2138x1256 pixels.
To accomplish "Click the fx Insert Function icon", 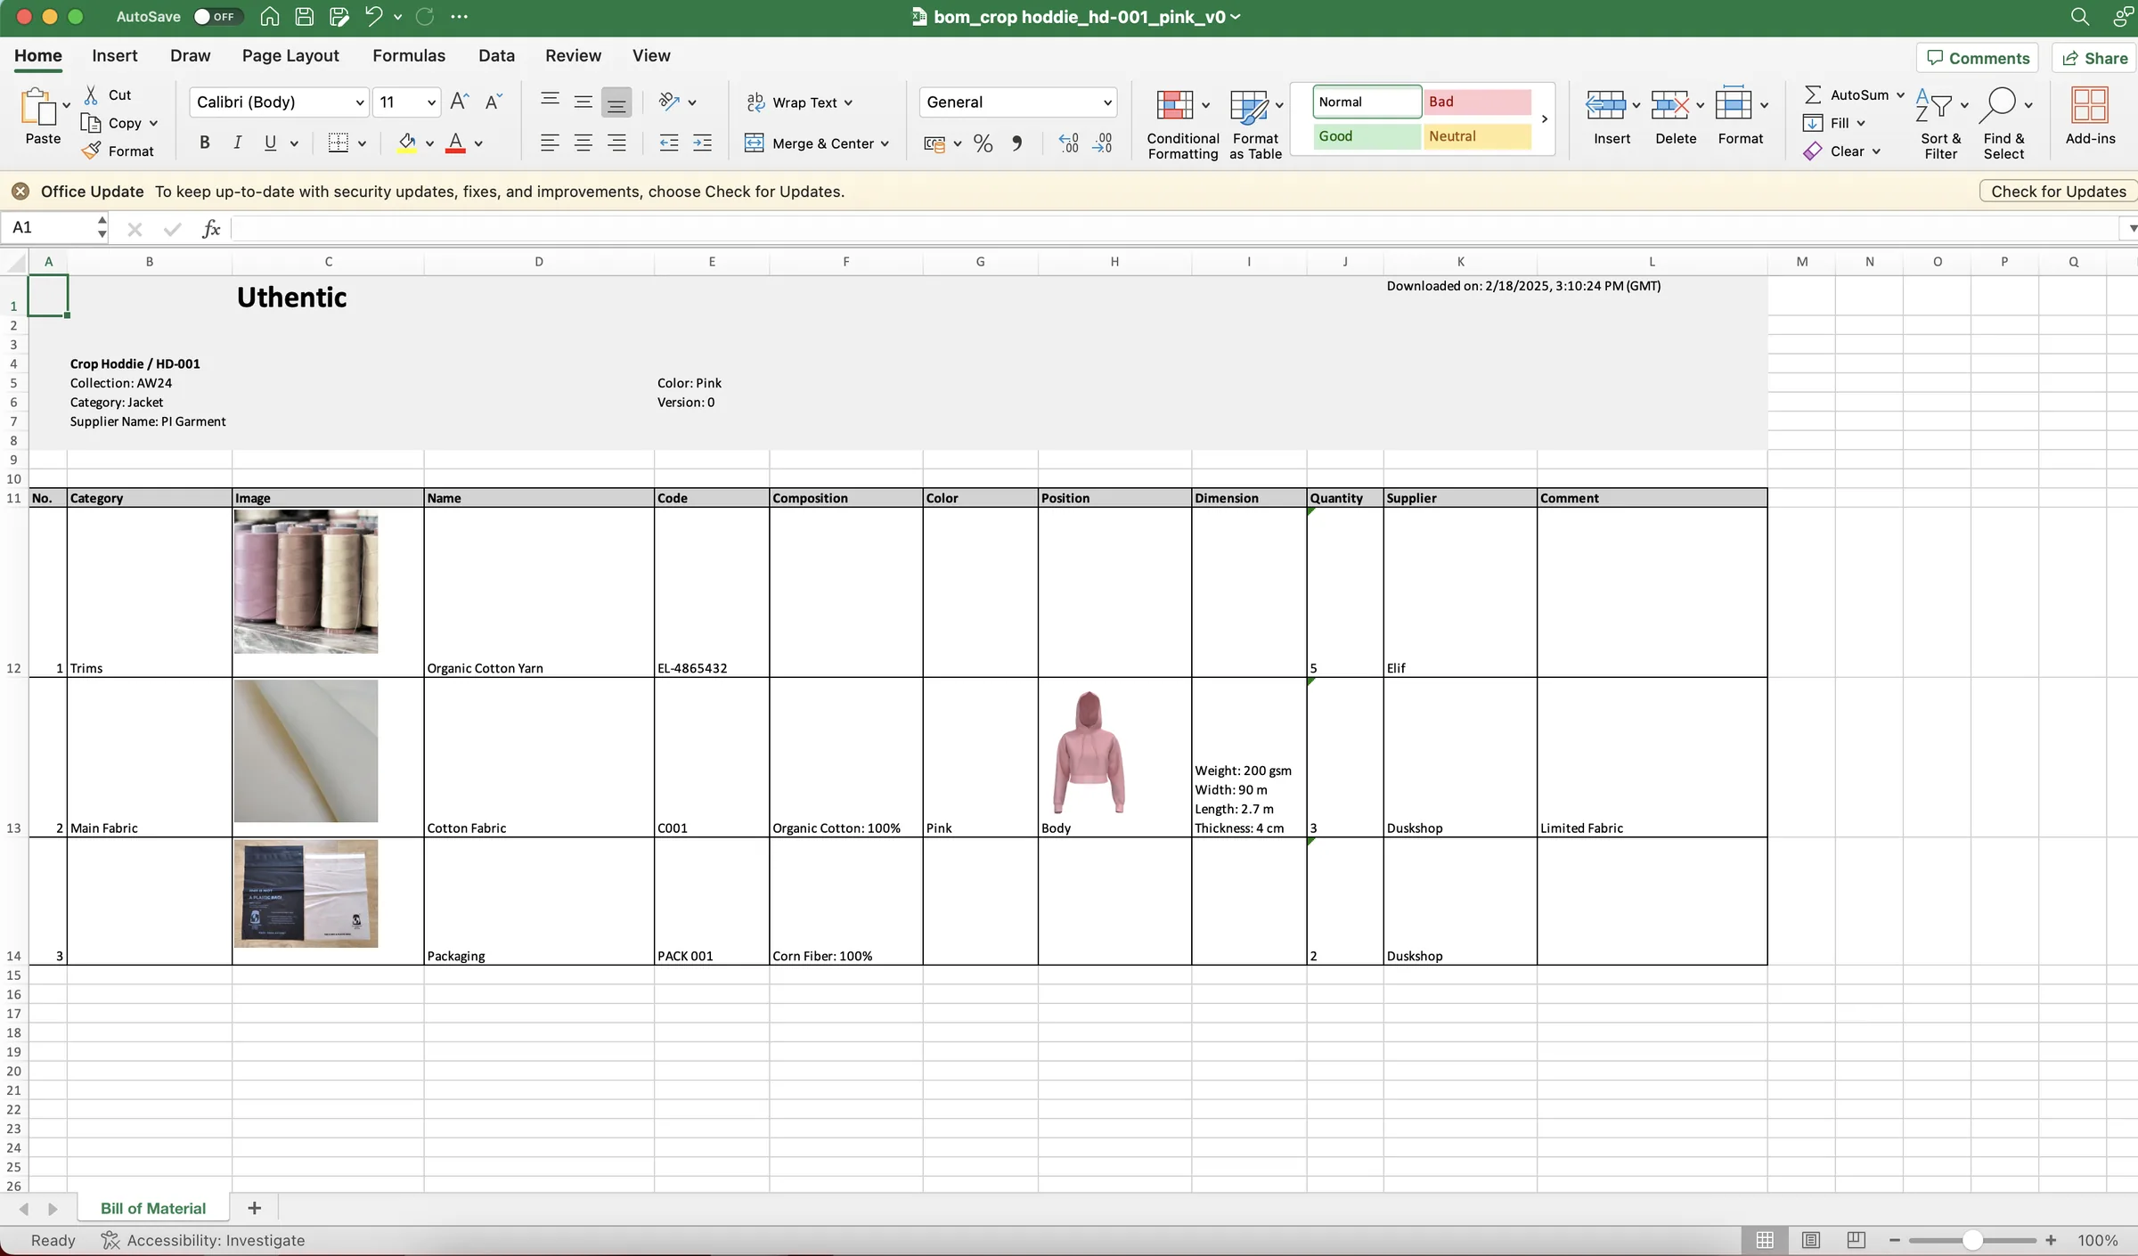I will [x=211, y=229].
